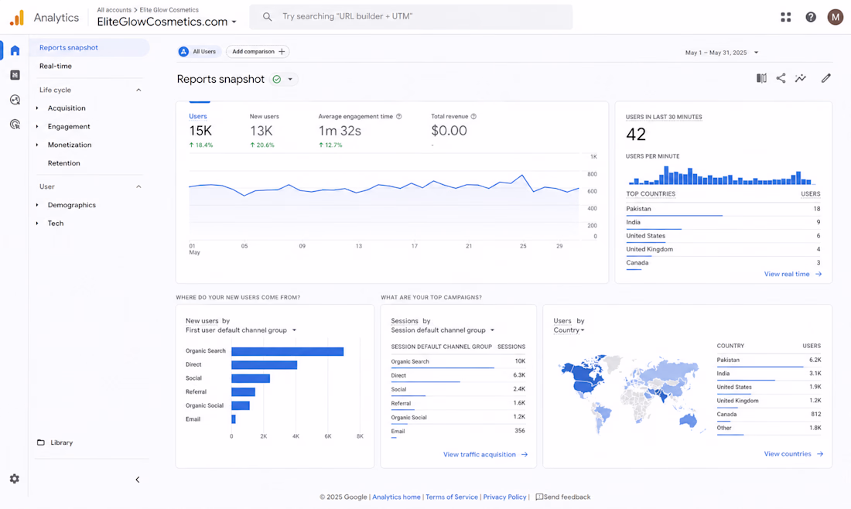Viewport: 851px width, 509px height.
Task: Open Session default channel group dropdown
Action: coord(443,330)
